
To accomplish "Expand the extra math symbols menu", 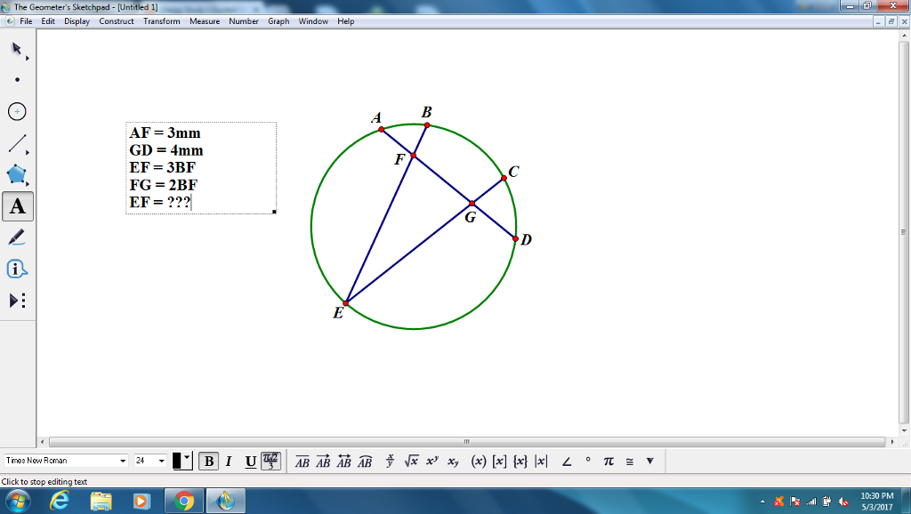I will coord(650,461).
